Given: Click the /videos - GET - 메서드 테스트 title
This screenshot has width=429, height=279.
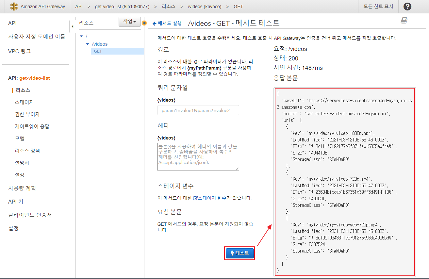Looking at the screenshot, I should click(x=234, y=23).
